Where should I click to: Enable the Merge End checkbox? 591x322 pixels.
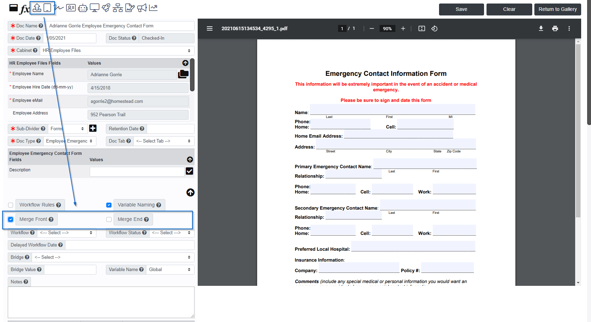coord(109,219)
